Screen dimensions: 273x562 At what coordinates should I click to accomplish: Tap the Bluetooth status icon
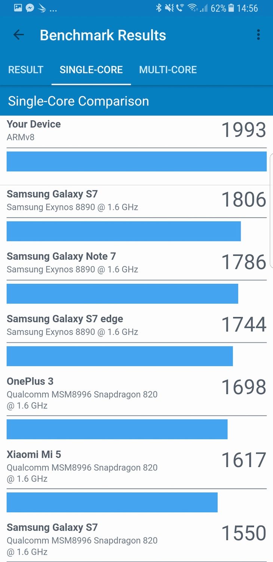click(159, 8)
